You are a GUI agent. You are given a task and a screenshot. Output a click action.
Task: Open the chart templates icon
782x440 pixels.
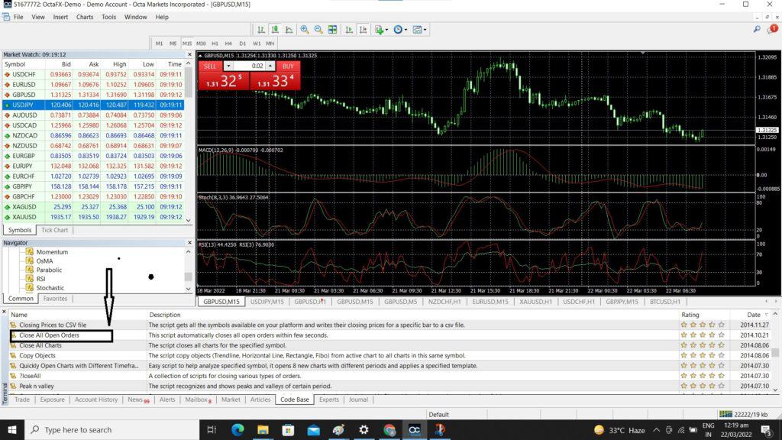(418, 30)
